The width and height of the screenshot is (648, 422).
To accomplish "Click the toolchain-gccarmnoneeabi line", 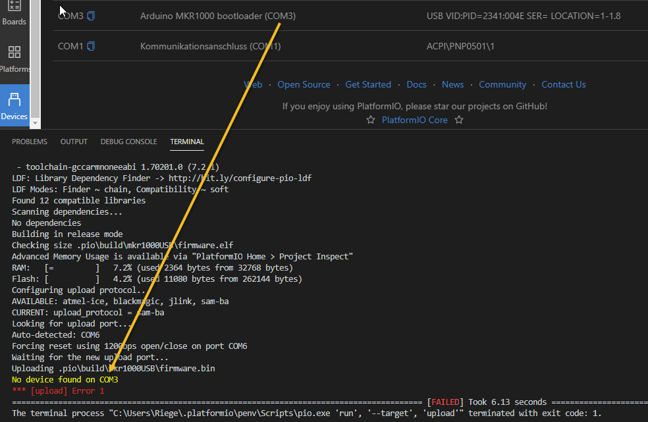I will (118, 167).
